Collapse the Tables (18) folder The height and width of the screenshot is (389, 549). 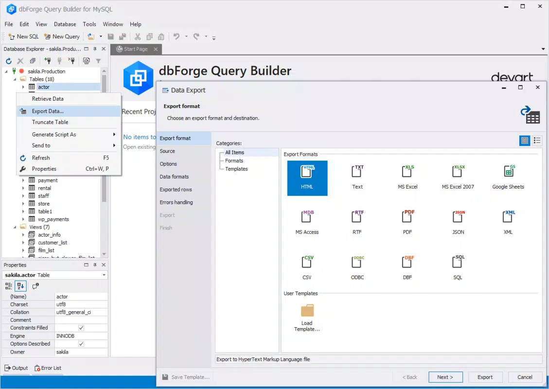[x=15, y=79]
